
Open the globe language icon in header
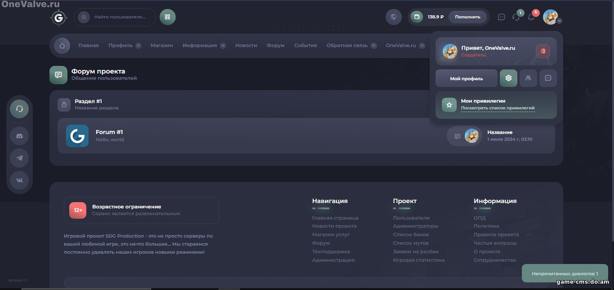point(393,17)
